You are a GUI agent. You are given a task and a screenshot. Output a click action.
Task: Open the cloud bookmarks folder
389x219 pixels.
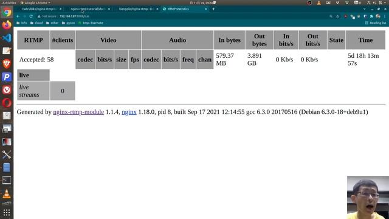[36, 23]
